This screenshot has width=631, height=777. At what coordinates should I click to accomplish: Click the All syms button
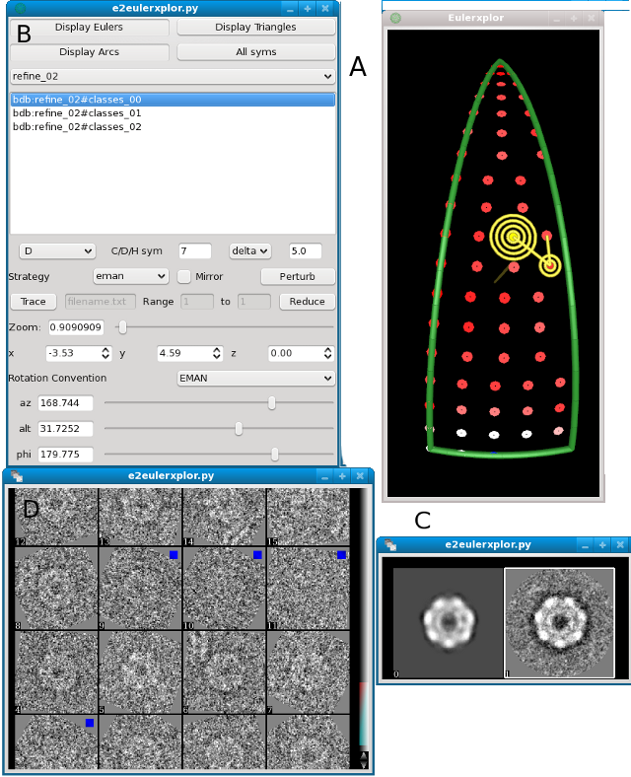point(255,52)
